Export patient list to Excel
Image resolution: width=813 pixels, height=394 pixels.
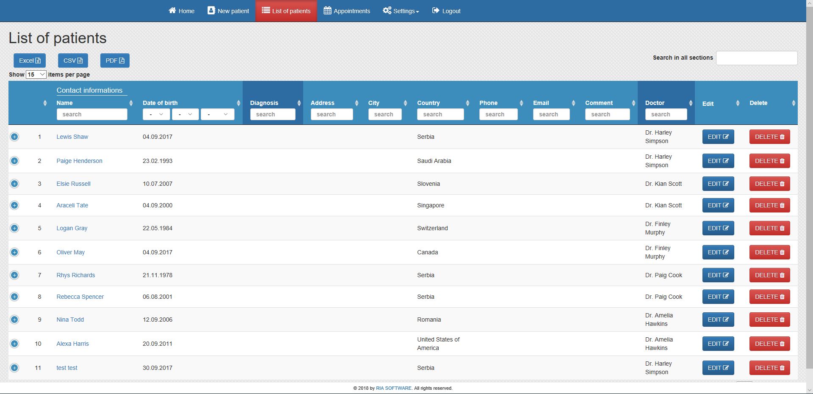coord(30,61)
